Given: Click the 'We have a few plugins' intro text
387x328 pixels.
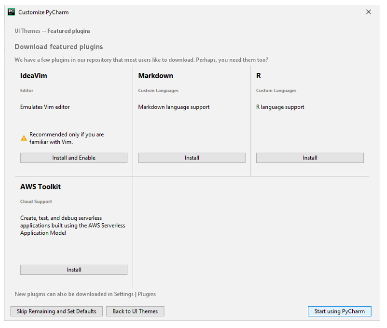Looking at the screenshot, I should click(x=141, y=60).
